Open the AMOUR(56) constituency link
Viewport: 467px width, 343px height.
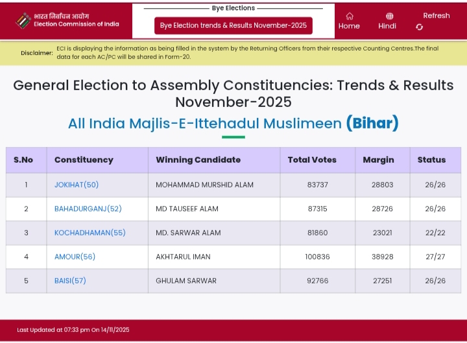(75, 257)
